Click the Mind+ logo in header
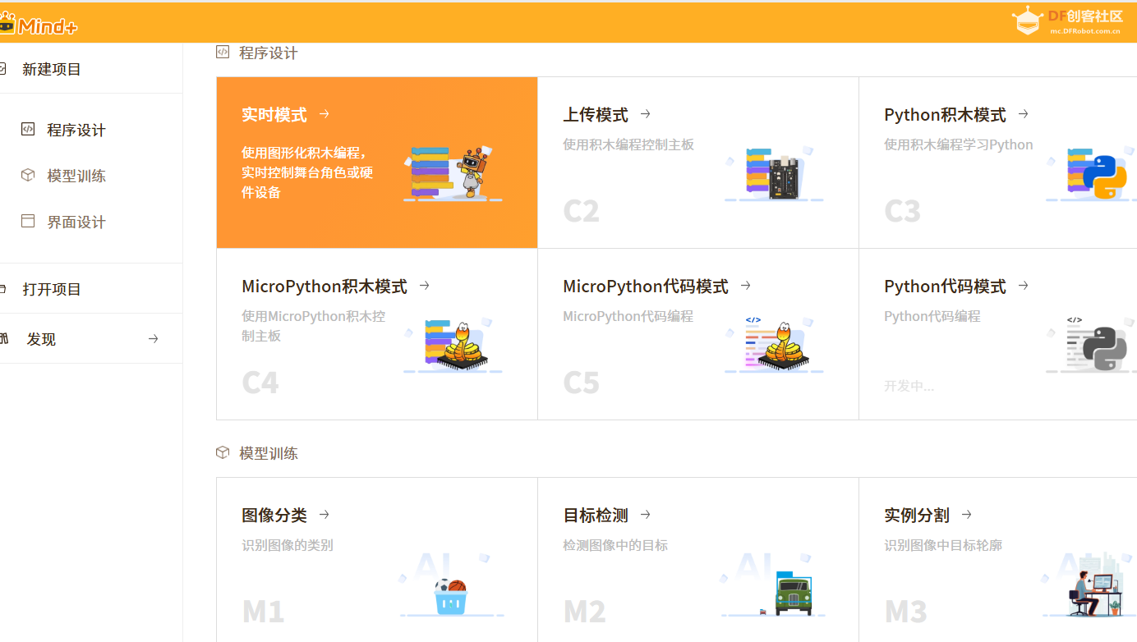Image resolution: width=1137 pixels, height=642 pixels. (x=39, y=24)
